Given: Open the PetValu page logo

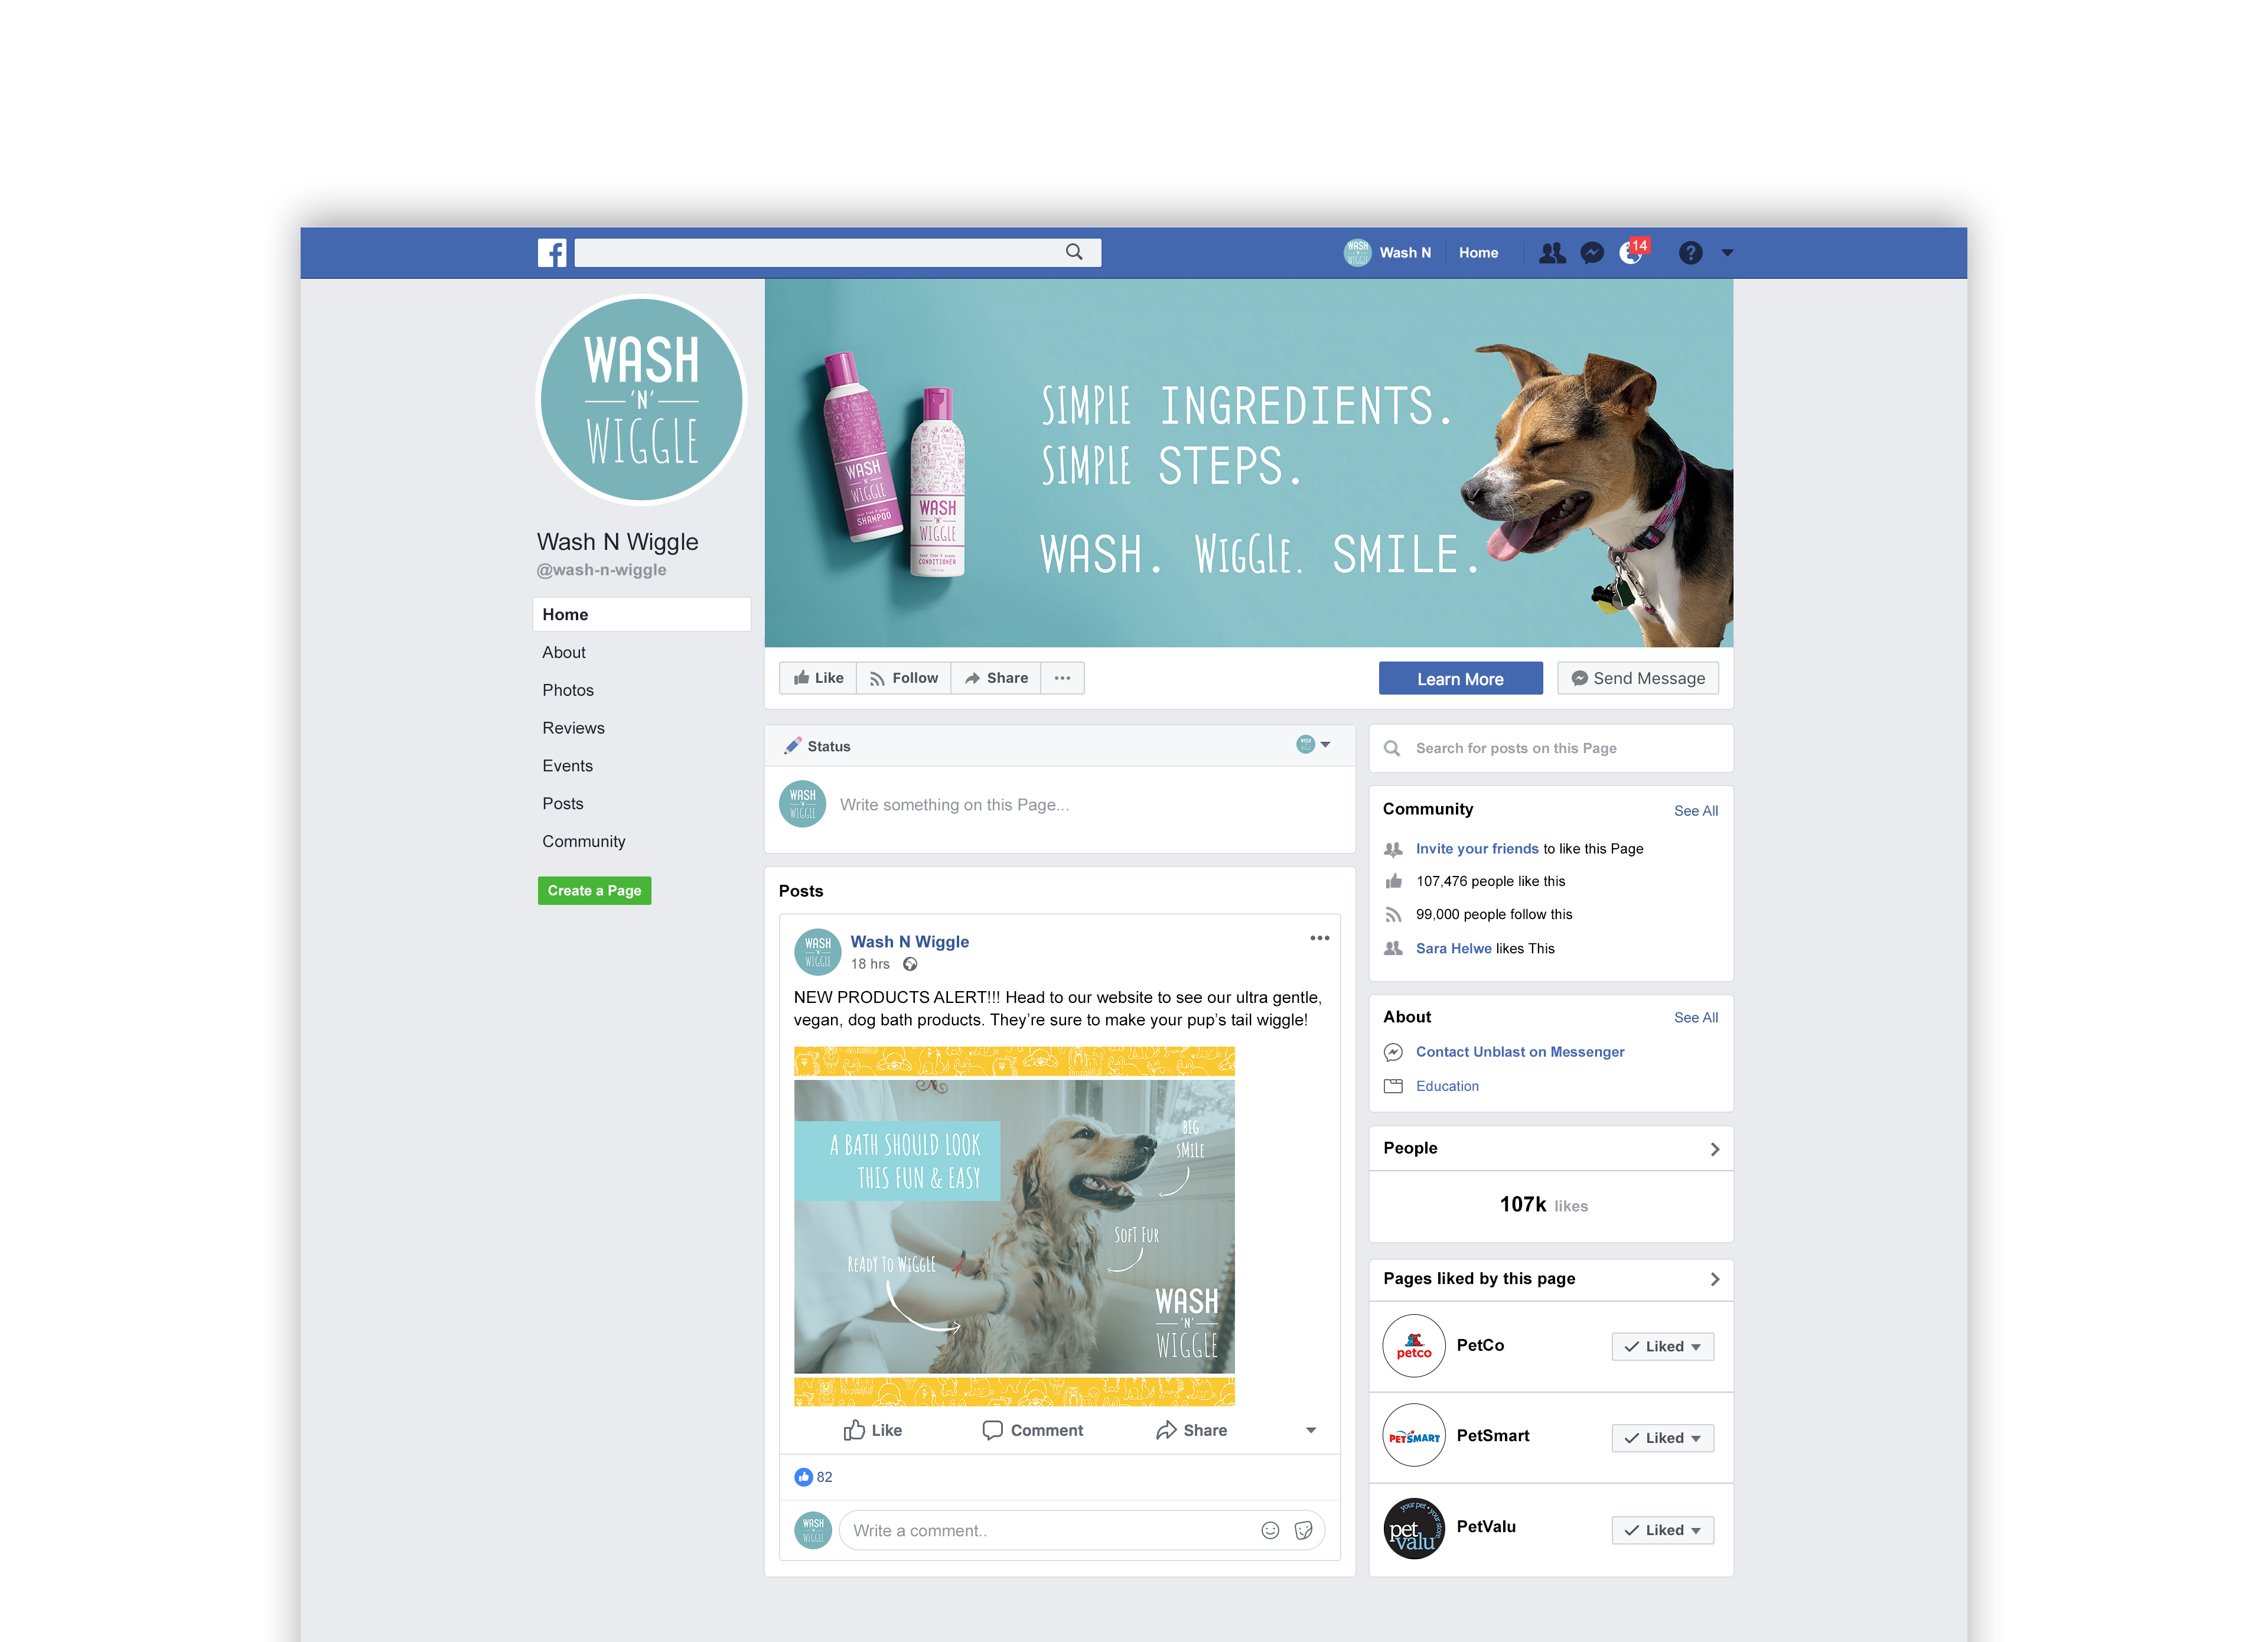Looking at the screenshot, I should (x=1414, y=1528).
